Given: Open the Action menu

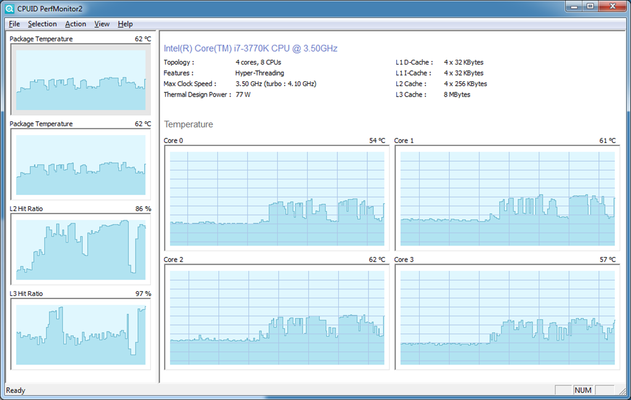Looking at the screenshot, I should tap(76, 24).
